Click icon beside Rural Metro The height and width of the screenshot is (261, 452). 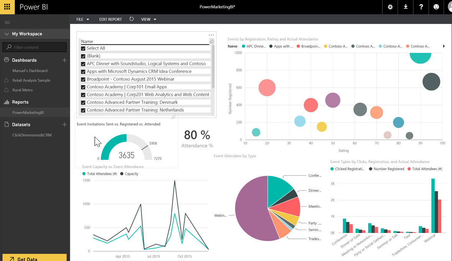[7, 90]
